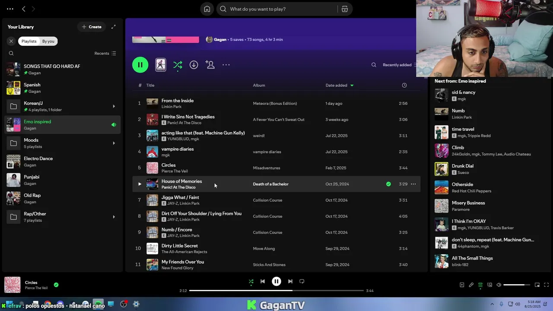Viewport: 553px width, 311px height.
Task: Open Pierce The Veil in player bar
Action: pos(36,288)
